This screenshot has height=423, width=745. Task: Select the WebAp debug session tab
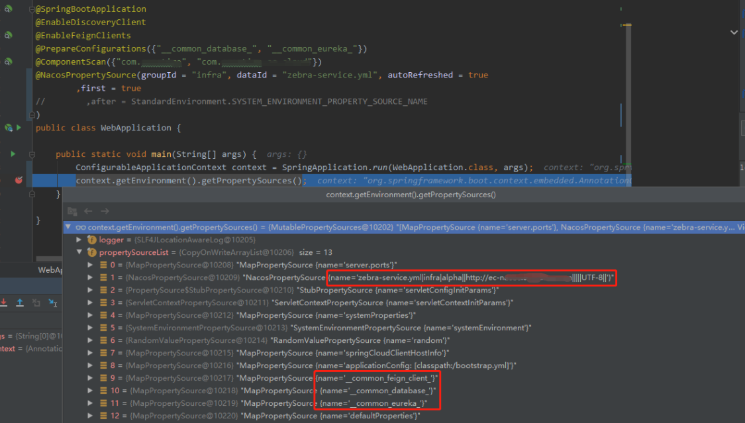50,269
